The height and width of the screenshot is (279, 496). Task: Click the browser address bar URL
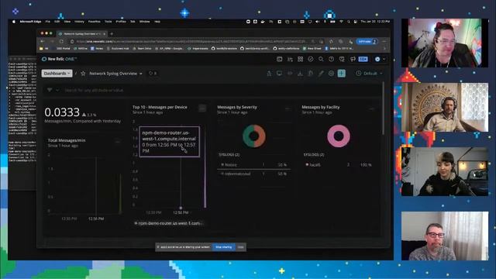(x=191, y=41)
